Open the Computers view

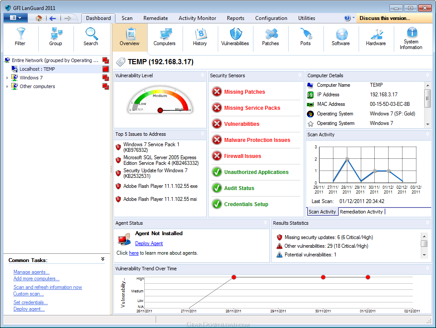(x=165, y=37)
